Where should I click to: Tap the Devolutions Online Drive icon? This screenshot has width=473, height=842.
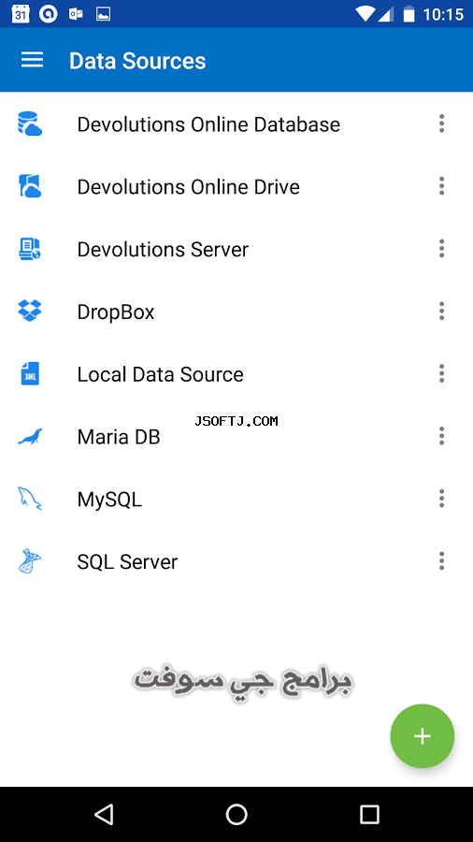pyautogui.click(x=30, y=186)
